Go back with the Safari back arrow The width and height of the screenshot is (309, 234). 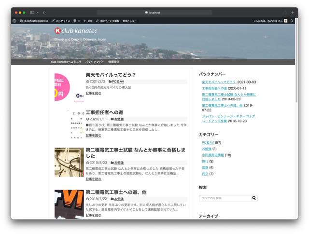44,13
